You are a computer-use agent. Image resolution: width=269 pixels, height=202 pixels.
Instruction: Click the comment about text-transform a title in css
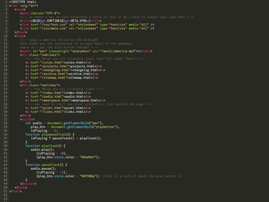pos(107,17)
